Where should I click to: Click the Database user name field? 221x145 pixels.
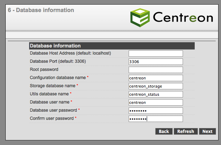click(x=156, y=102)
